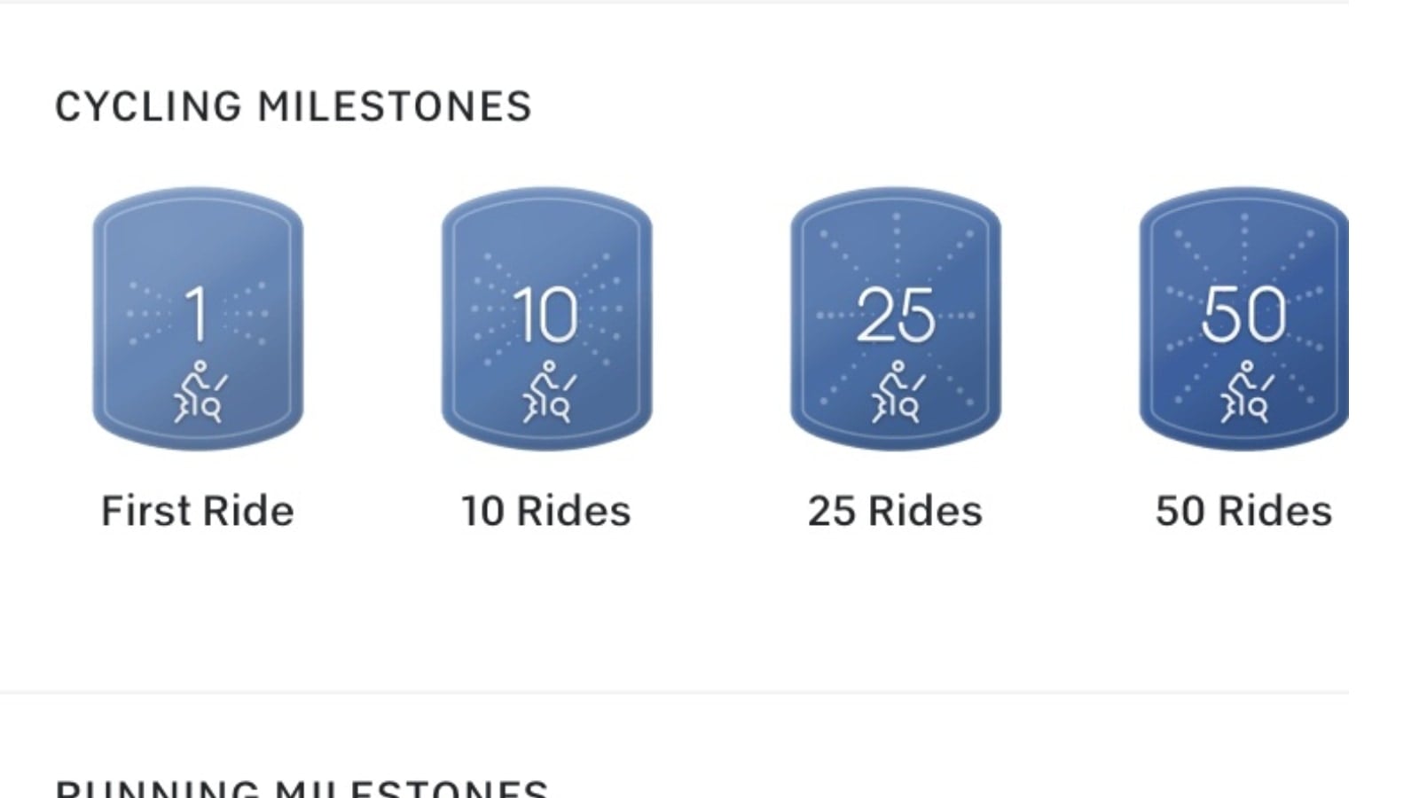Click the divider line above Running Milestones

(674, 692)
